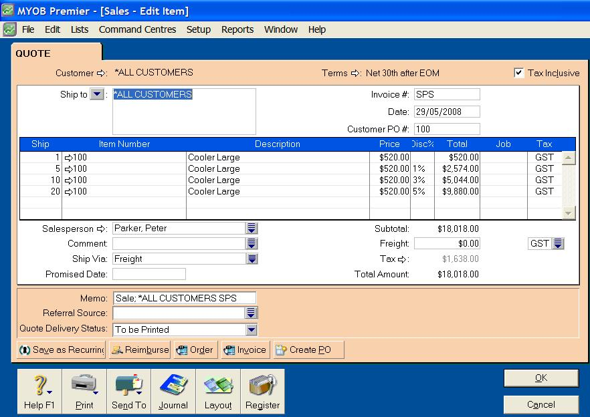Viewport: 590px width, 417px height.
Task: Click the Net 30th after EOM terms text
Action: (x=403, y=73)
